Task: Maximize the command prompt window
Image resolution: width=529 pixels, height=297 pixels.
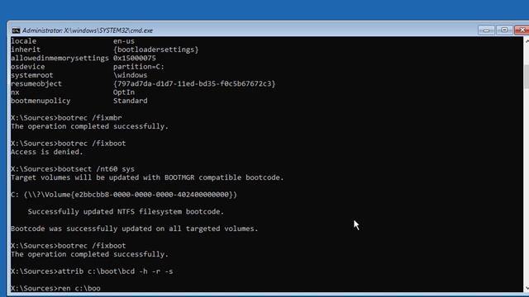Action: [504, 30]
